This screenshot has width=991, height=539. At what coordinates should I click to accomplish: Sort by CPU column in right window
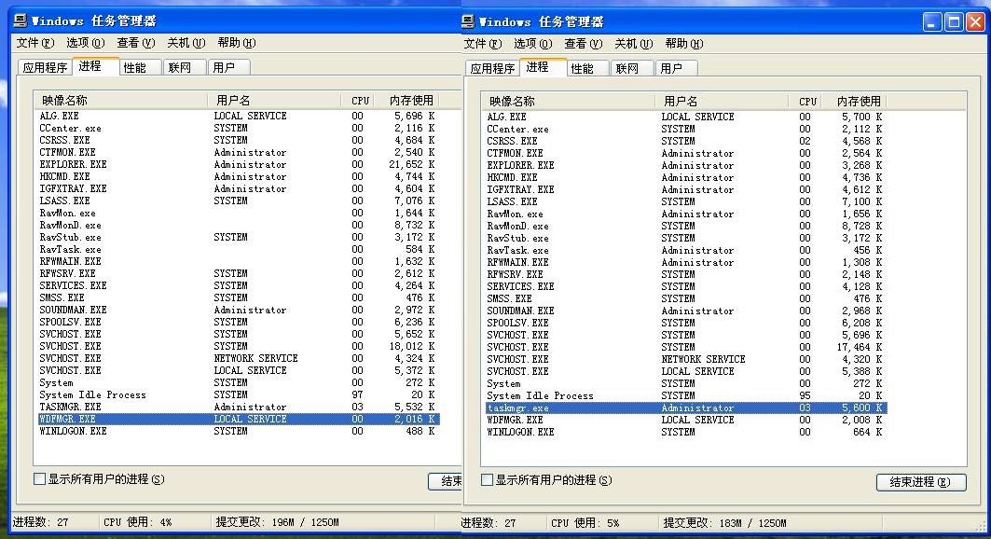[x=805, y=101]
